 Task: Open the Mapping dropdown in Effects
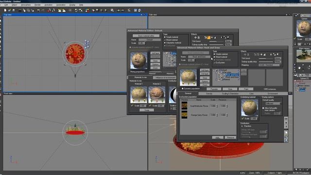coord(270,65)
